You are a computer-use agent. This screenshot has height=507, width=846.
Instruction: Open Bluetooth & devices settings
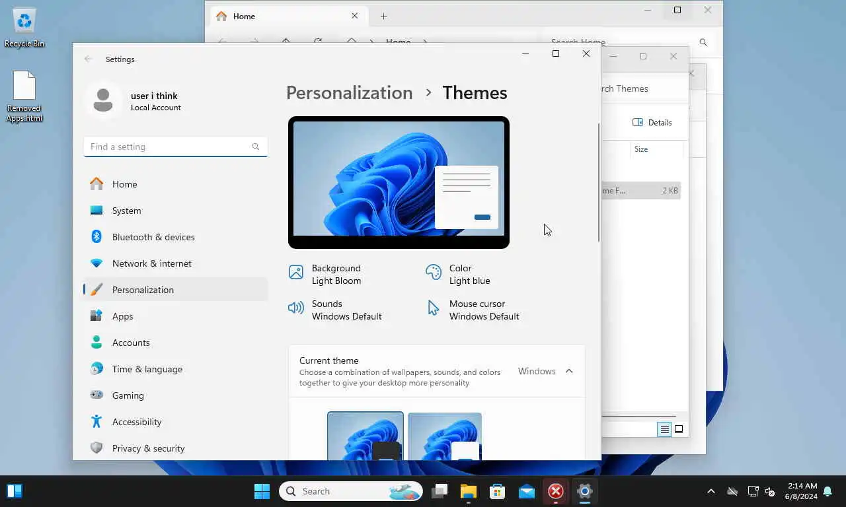pyautogui.click(x=175, y=237)
